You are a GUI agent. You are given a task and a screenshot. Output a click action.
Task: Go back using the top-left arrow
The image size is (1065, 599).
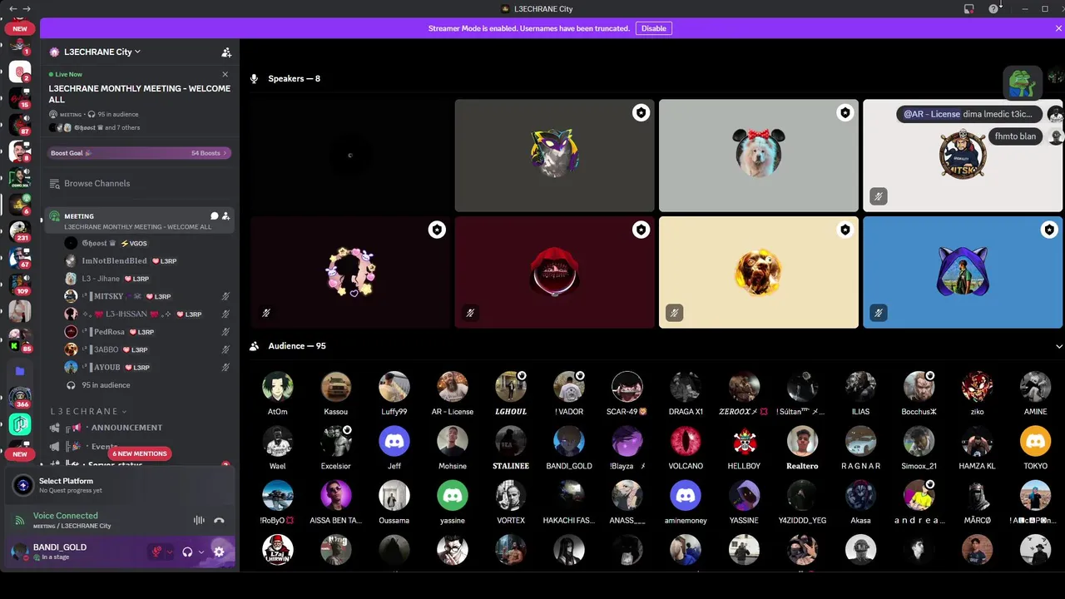[x=12, y=8]
